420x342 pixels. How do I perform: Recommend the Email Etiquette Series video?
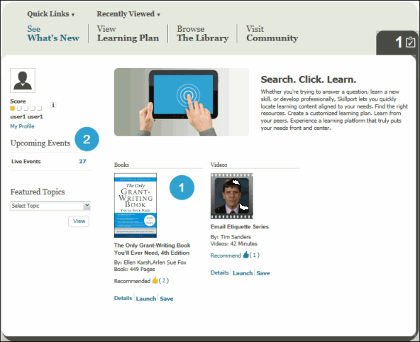click(226, 255)
